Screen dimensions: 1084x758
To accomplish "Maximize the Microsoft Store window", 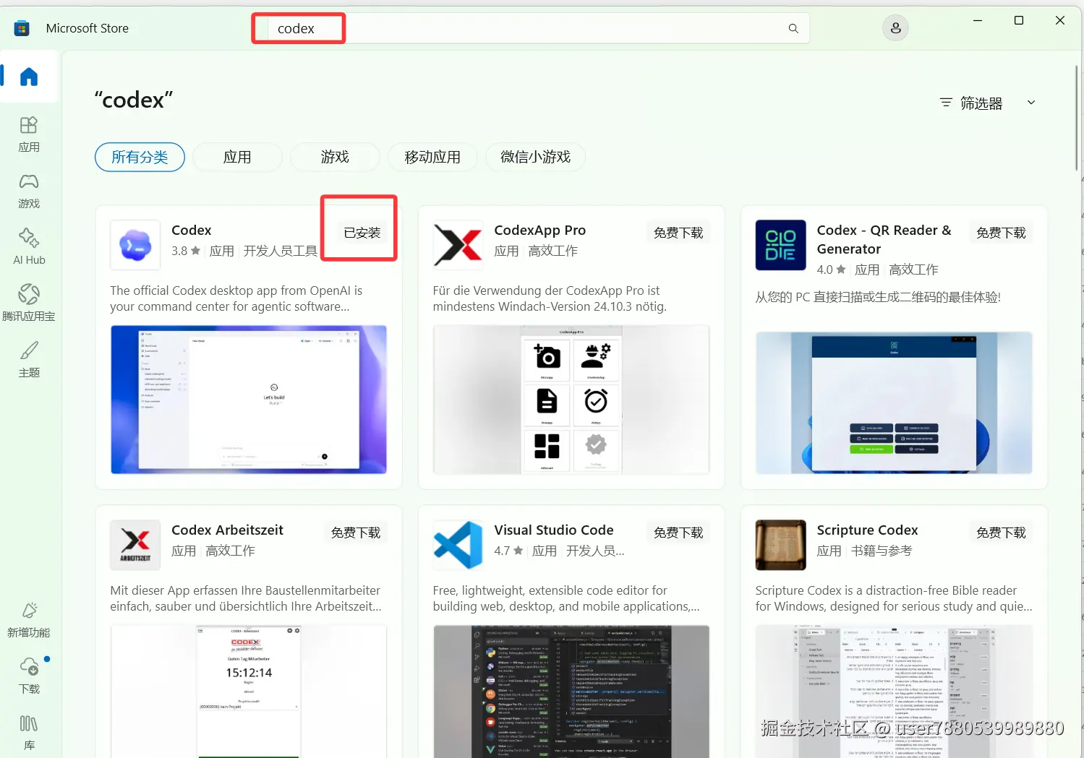I will 1019,20.
